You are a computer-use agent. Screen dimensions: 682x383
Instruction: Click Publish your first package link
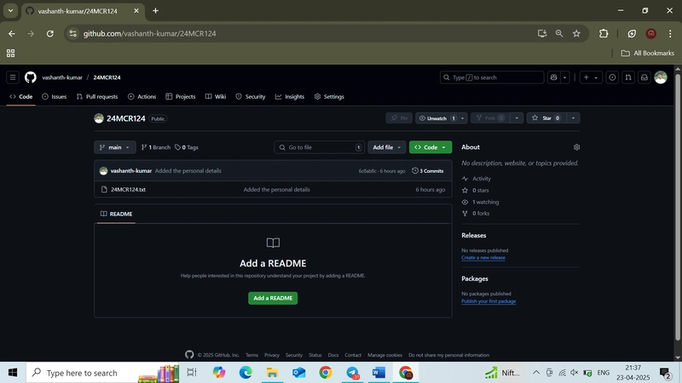pyautogui.click(x=488, y=301)
